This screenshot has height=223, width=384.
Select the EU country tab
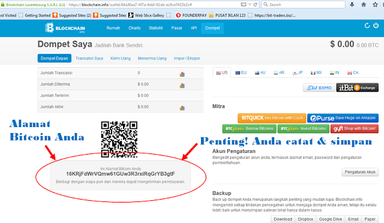click(241, 73)
